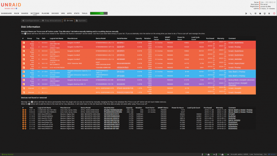The height and width of the screenshot is (156, 277).
Task: Switch to the System tab
Action: [x=81, y=21]
